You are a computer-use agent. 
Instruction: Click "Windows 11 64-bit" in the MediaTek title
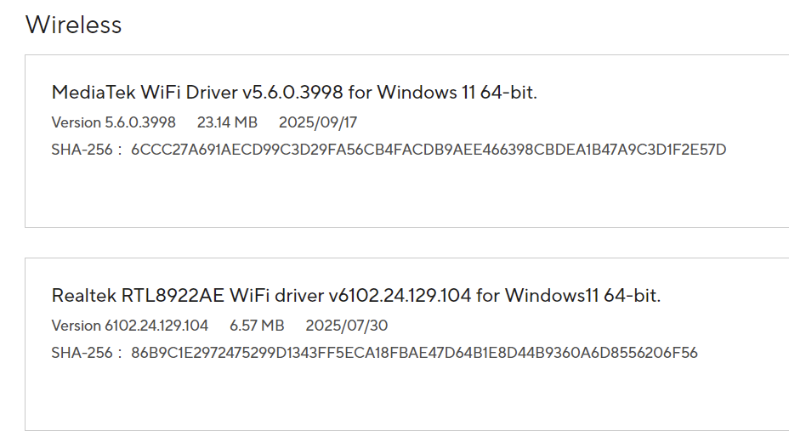tap(456, 92)
